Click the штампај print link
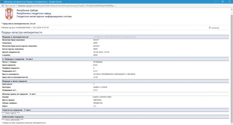Image resolution: width=233 pixels, height=125 pixels. [x=215, y=28]
